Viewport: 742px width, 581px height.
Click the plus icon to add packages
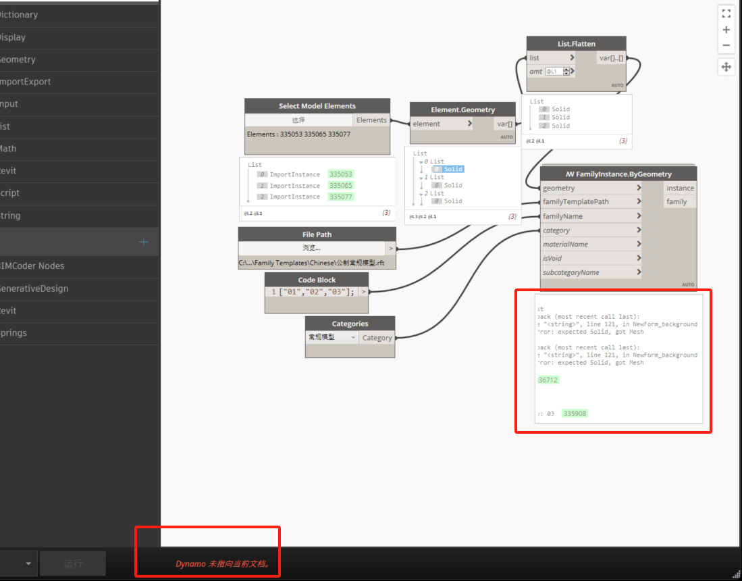[x=143, y=242]
